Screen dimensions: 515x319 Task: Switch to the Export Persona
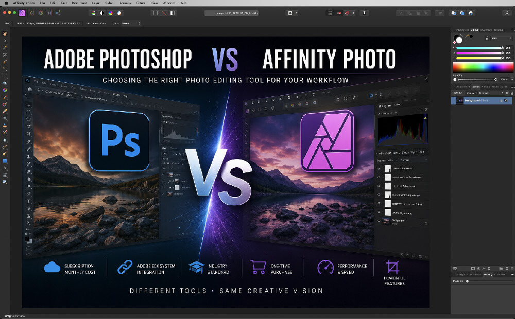pyautogui.click(x=58, y=13)
